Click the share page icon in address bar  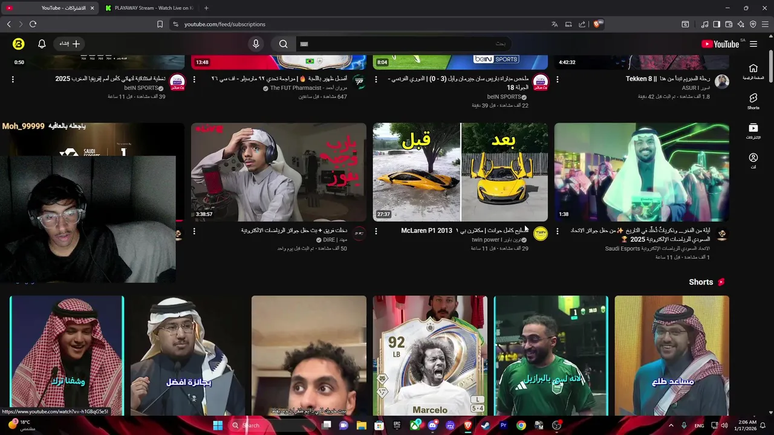[582, 24]
